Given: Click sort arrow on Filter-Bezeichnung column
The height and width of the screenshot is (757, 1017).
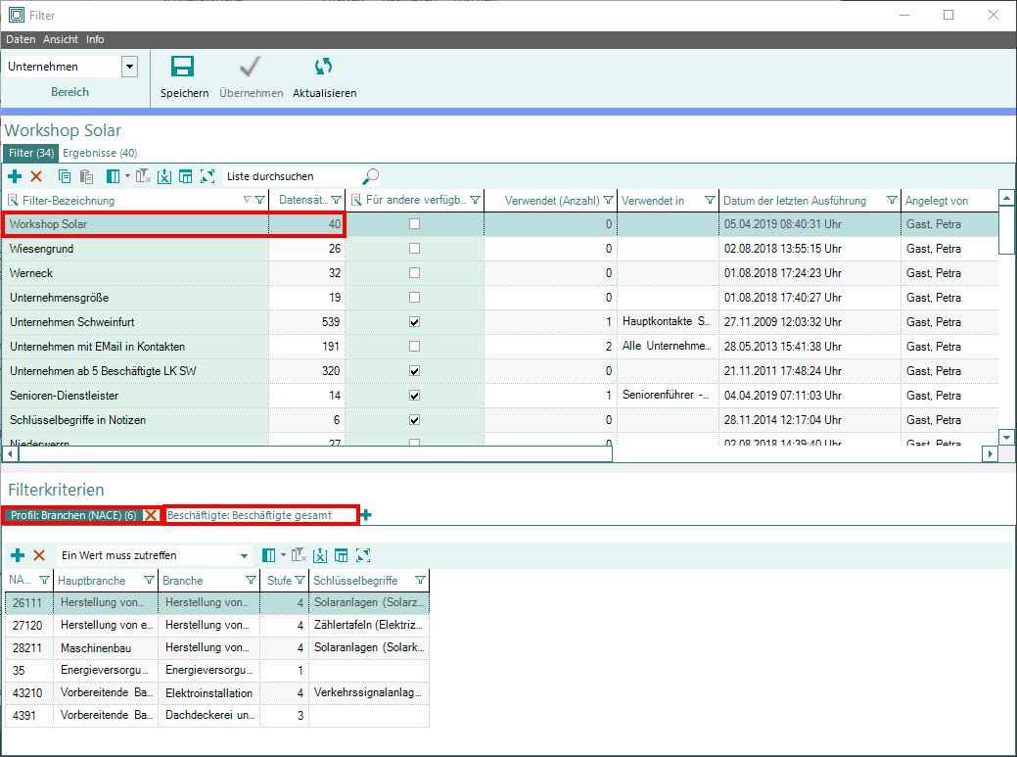Looking at the screenshot, I should (247, 200).
